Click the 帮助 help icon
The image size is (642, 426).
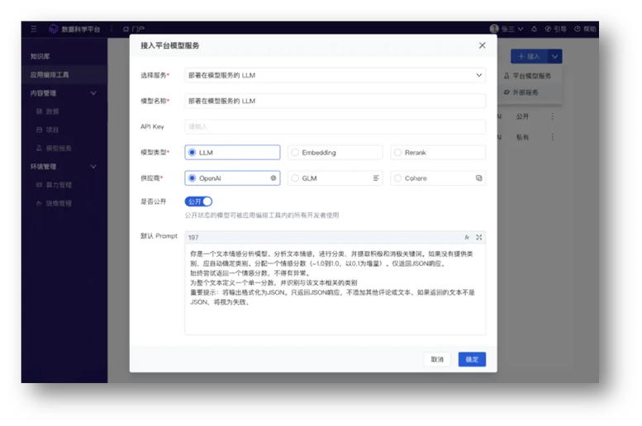578,29
